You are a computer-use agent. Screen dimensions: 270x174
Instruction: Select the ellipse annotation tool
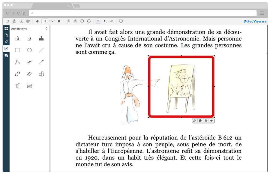click(29, 50)
